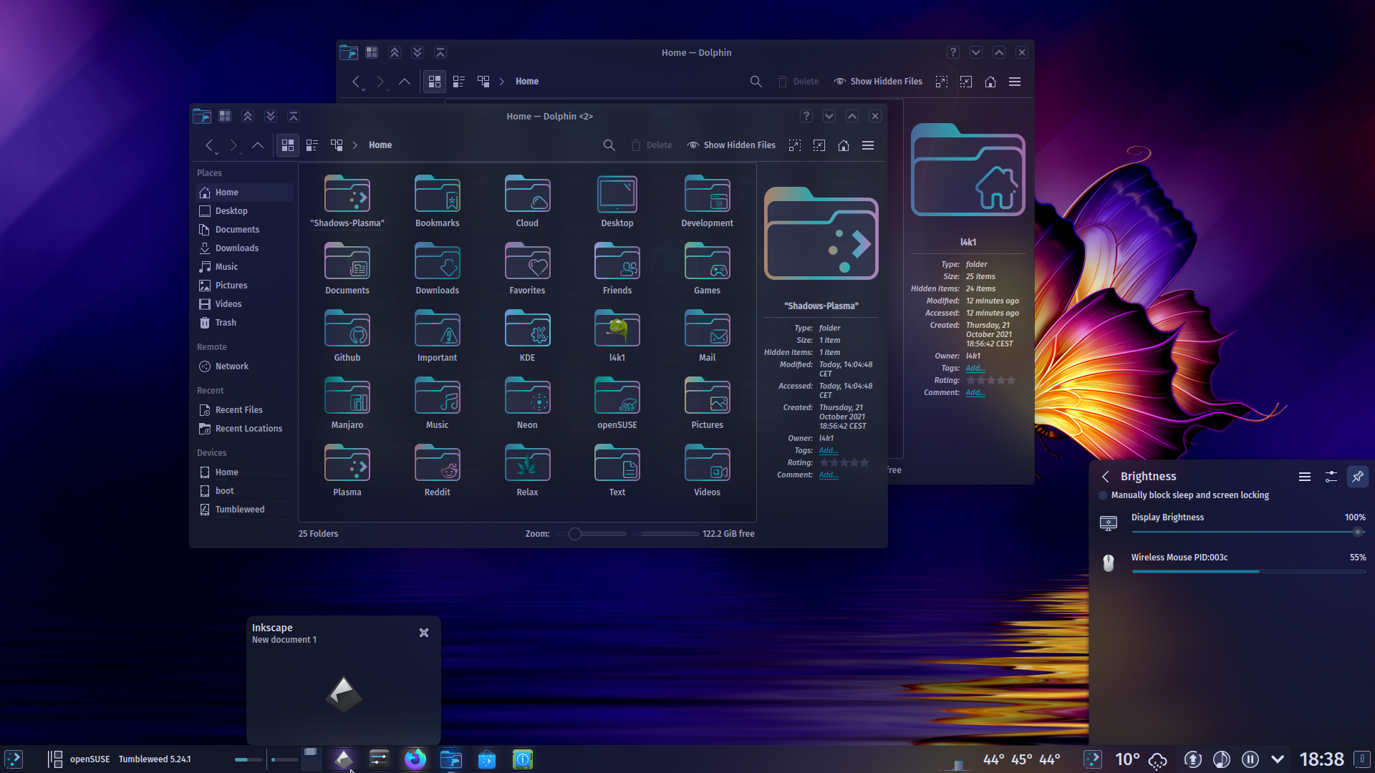This screenshot has height=773, width=1375.
Task: Open Dolphin file manager from taskbar
Action: 451,759
